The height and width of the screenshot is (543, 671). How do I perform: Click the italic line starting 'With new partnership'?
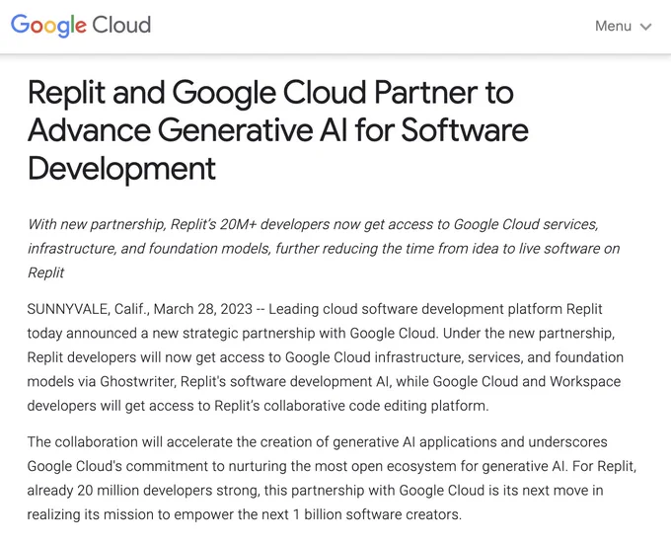point(313,224)
